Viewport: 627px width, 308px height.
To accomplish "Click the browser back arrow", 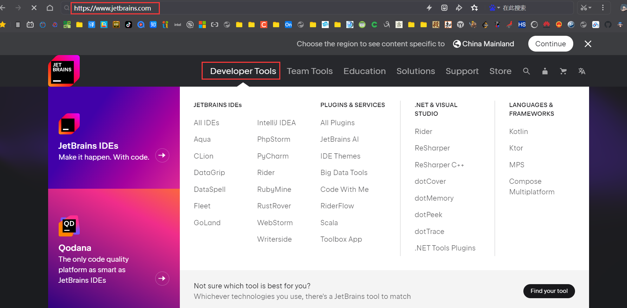I will coord(3,8).
